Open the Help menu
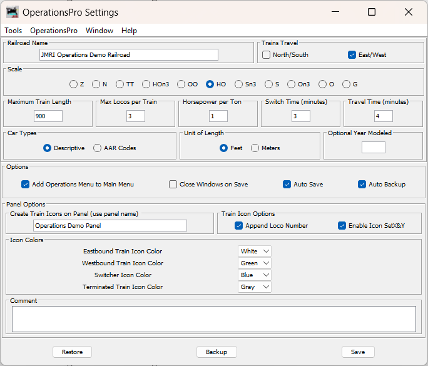 click(x=129, y=31)
